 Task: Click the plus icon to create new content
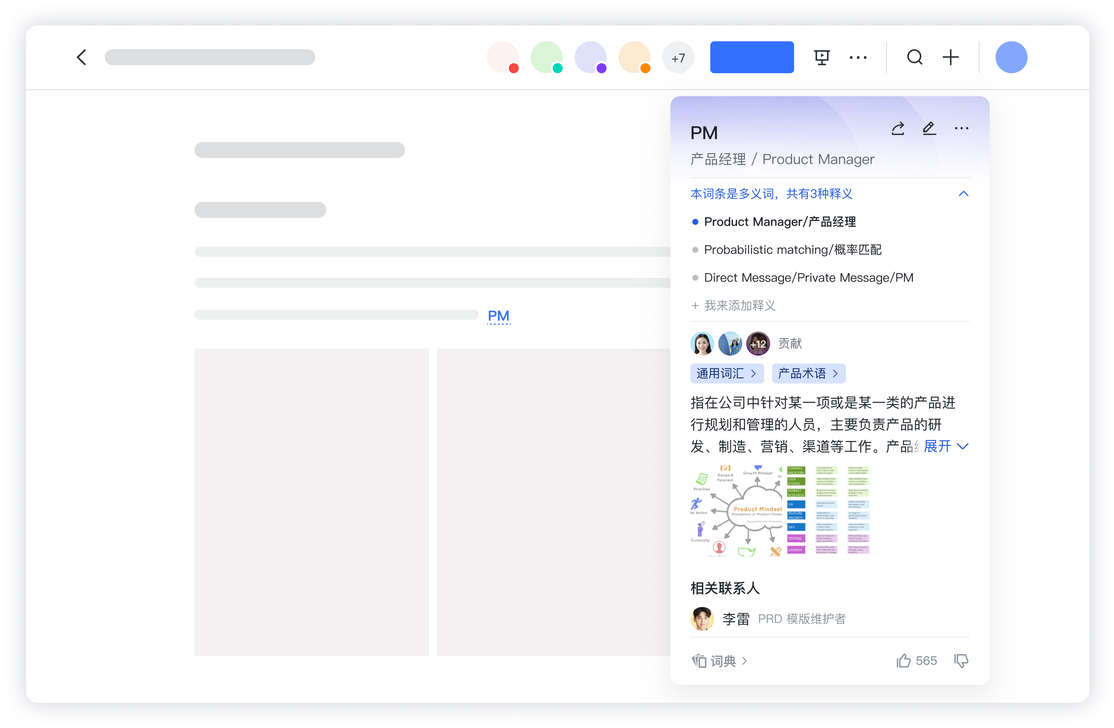click(x=951, y=57)
